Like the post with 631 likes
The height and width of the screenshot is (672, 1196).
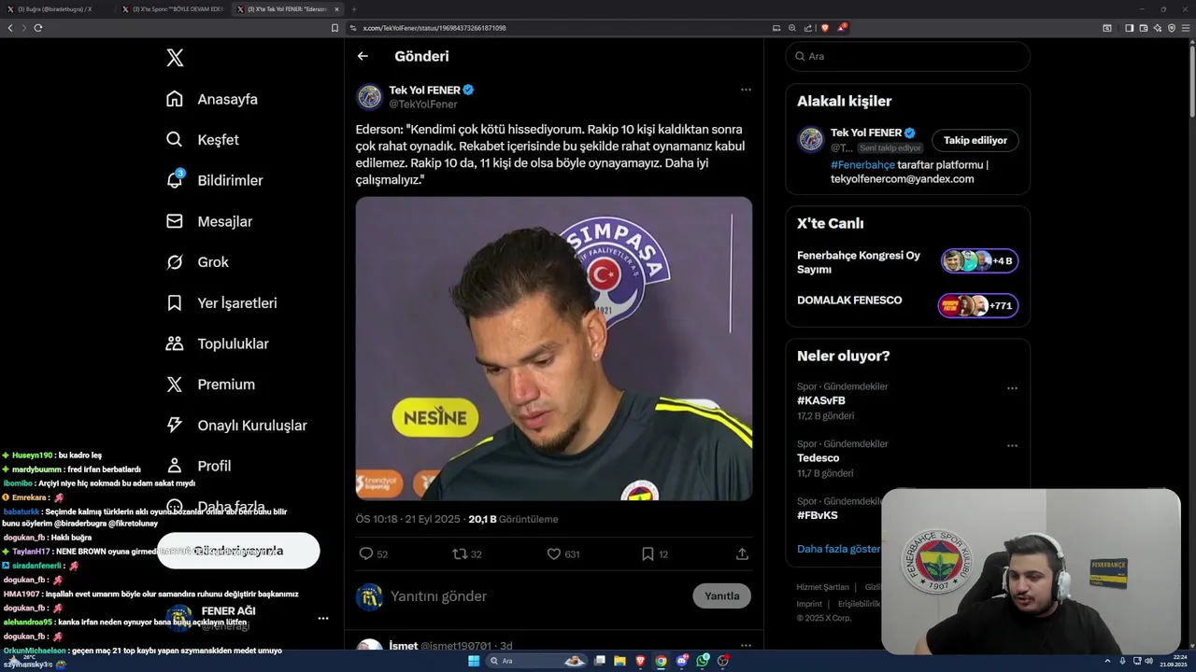pyautogui.click(x=553, y=553)
